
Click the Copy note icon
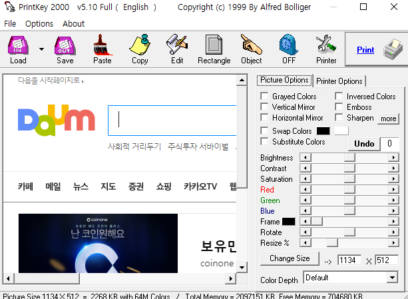[140, 45]
